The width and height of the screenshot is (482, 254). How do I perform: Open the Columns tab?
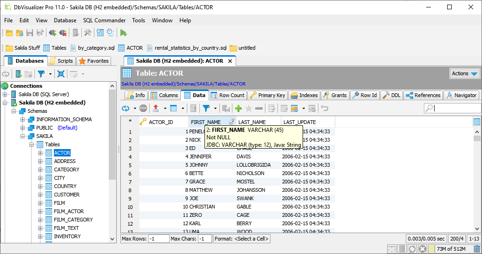(x=164, y=95)
